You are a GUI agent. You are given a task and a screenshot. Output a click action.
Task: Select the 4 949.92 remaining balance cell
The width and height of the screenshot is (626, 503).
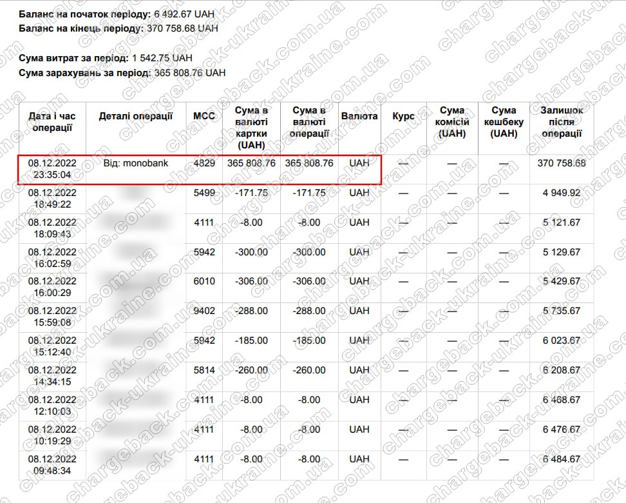point(562,193)
